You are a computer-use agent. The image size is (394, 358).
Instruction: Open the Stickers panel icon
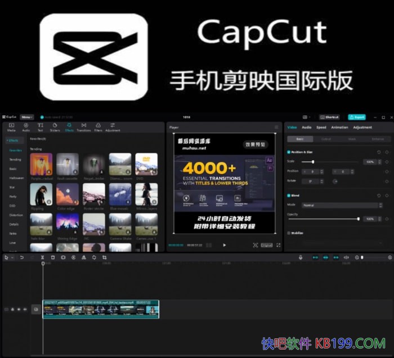pos(55,126)
